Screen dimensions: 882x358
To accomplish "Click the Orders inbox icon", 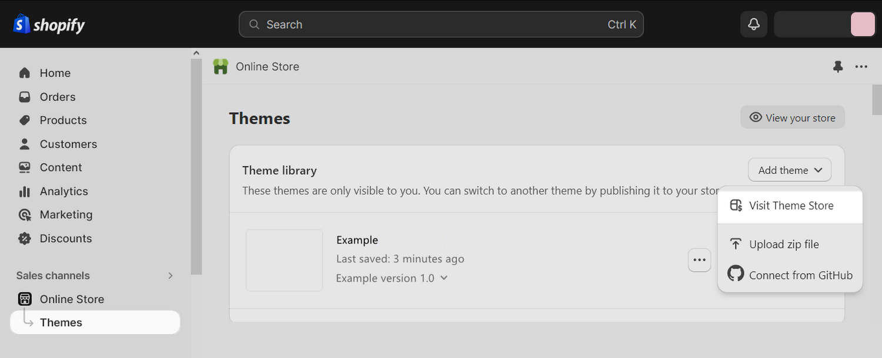I will pos(25,97).
